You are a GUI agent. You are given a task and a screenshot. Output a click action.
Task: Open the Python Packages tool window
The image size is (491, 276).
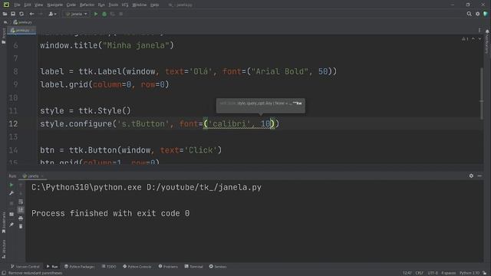(x=80, y=267)
